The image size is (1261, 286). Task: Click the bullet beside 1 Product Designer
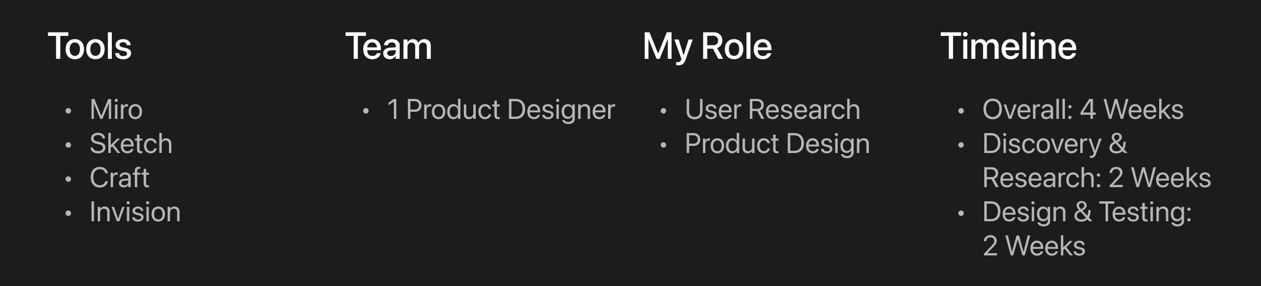(x=366, y=111)
